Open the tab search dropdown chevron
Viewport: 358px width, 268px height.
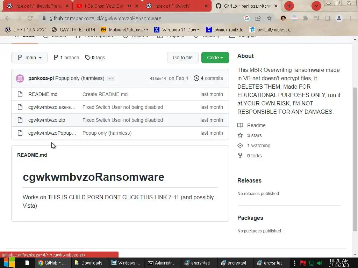click(x=316, y=6)
